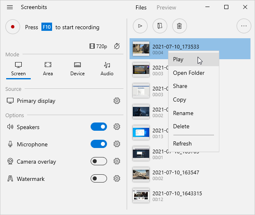Screen dimensions: 255x215
Task: Switch to the Preview tab
Action: coord(166,7)
